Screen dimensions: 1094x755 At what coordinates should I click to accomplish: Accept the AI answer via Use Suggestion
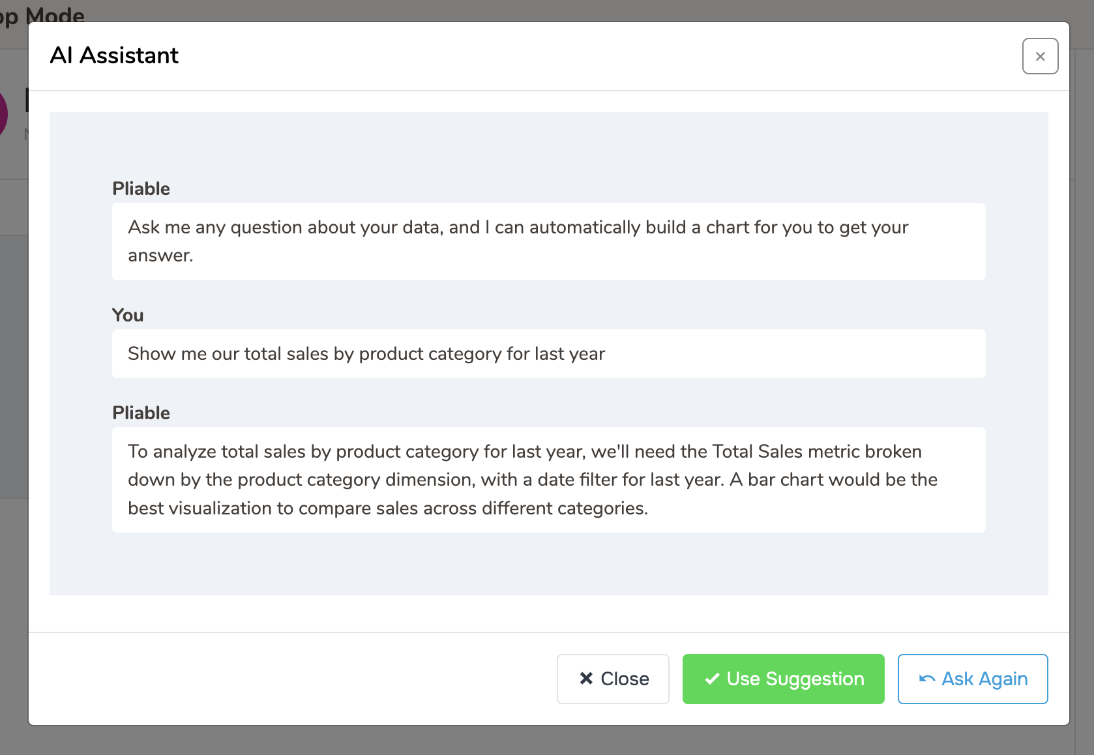[x=783, y=679]
